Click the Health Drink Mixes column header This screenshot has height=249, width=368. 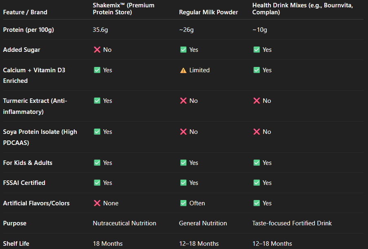point(302,9)
